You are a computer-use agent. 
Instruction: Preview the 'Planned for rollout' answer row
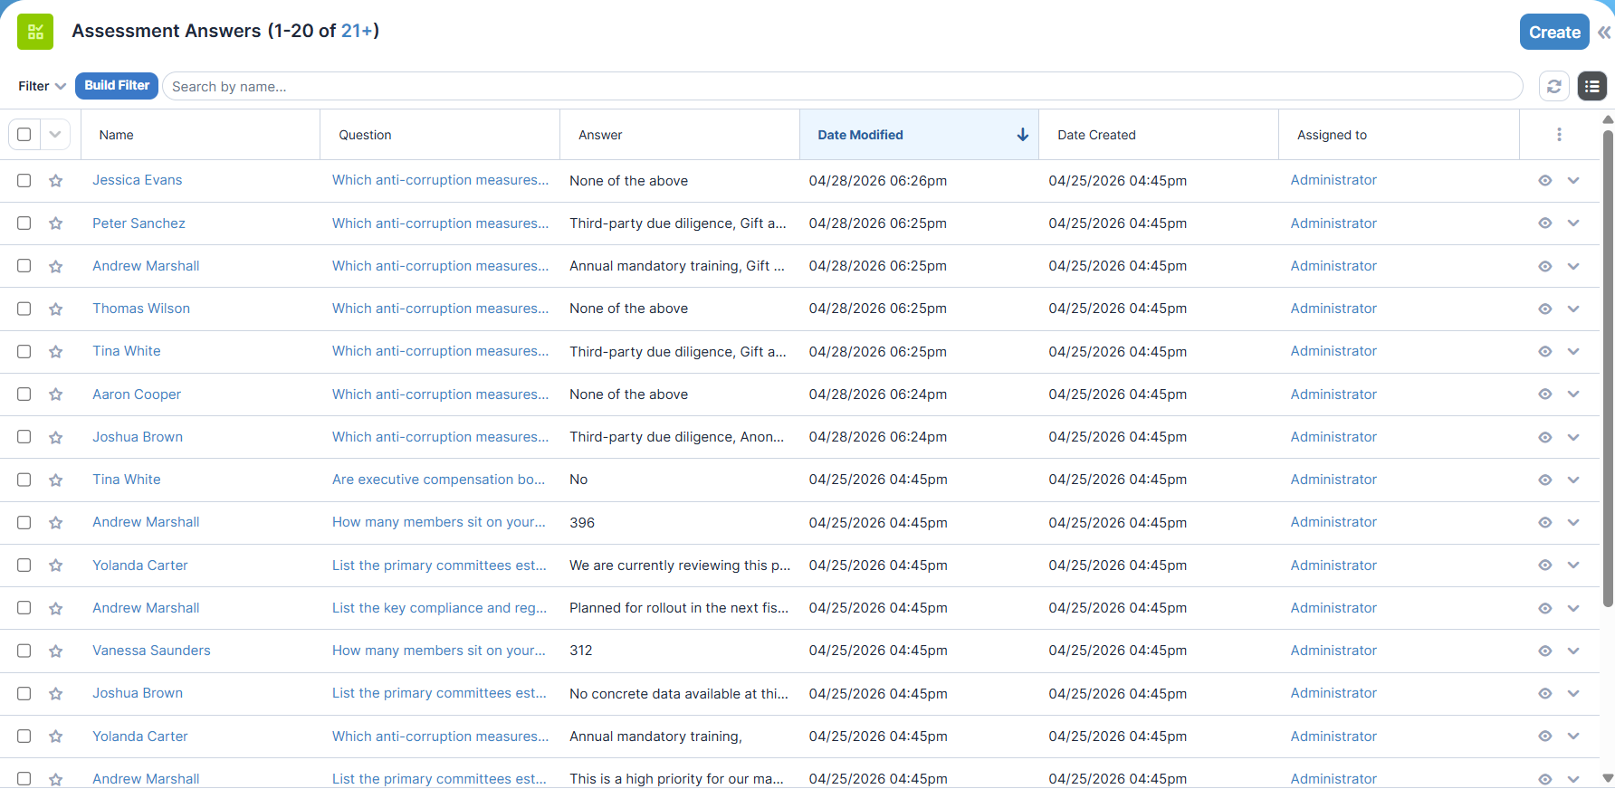click(x=1545, y=608)
